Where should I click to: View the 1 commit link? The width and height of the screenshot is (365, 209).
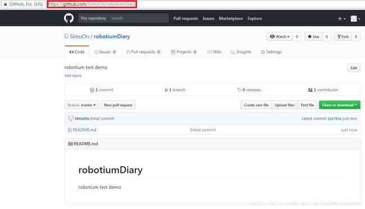[102, 90]
